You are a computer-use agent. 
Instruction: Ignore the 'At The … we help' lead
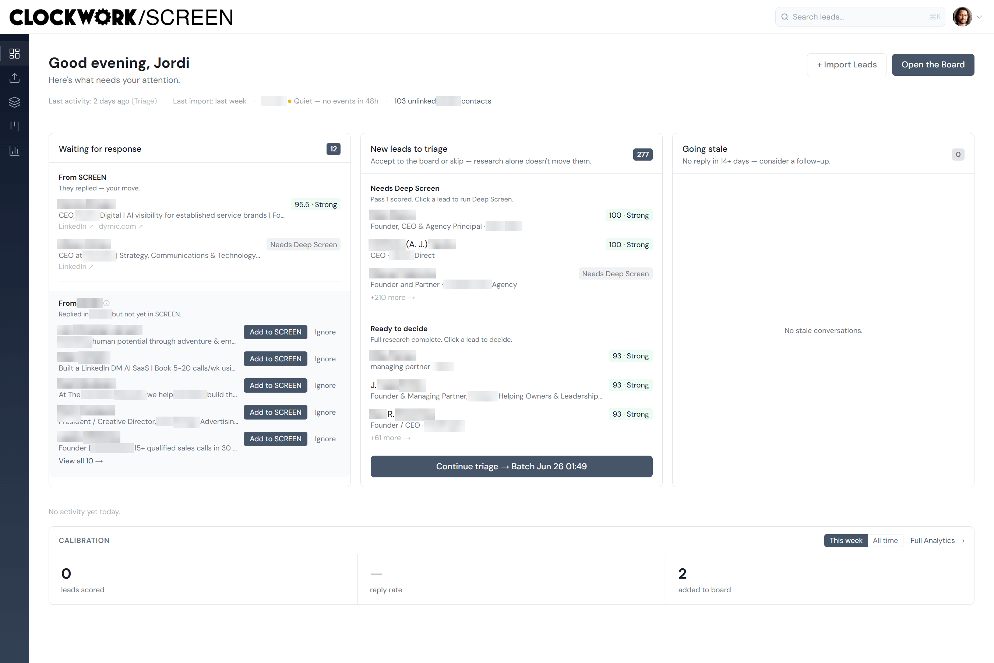coord(325,385)
